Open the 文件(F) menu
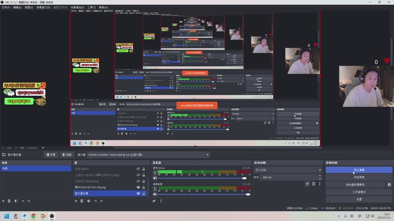This screenshot has width=394, height=221. (6, 7)
